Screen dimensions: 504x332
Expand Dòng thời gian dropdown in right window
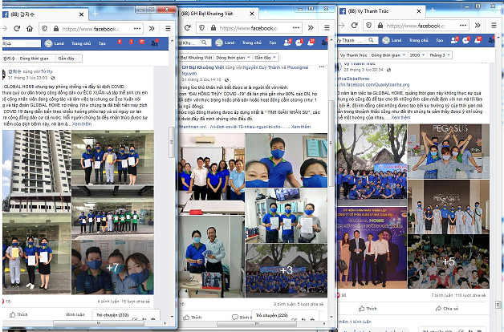[x=388, y=55]
